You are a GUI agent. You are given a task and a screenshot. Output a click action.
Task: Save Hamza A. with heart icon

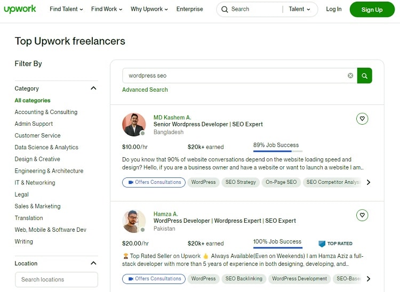362,215
